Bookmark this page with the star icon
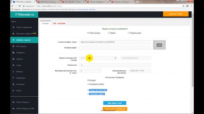Screen dimensions: 204x114 pyautogui.click(x=183, y=6)
